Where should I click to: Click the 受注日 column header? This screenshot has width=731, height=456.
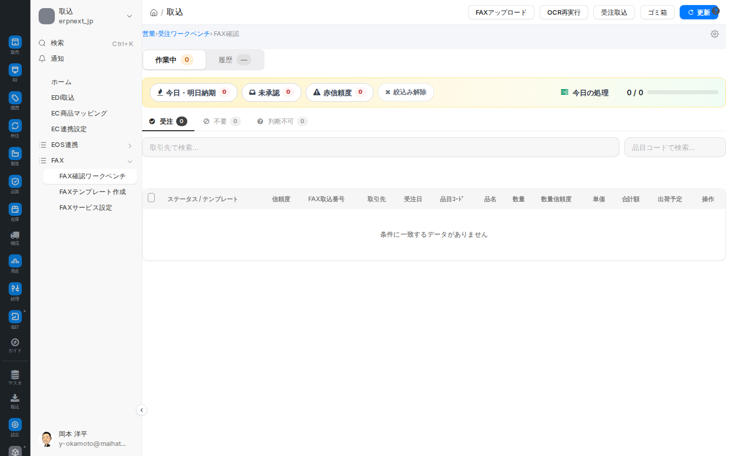(413, 199)
